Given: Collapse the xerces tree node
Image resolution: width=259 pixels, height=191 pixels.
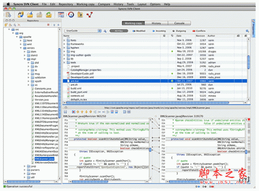Looking at the screenshot, I should pyautogui.click(x=21, y=48).
